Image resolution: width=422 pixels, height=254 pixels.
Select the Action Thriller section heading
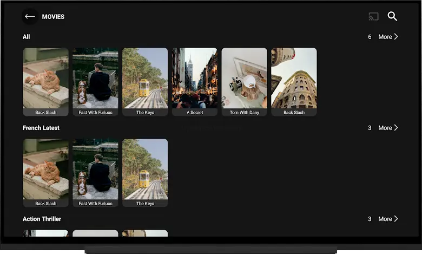coord(42,219)
